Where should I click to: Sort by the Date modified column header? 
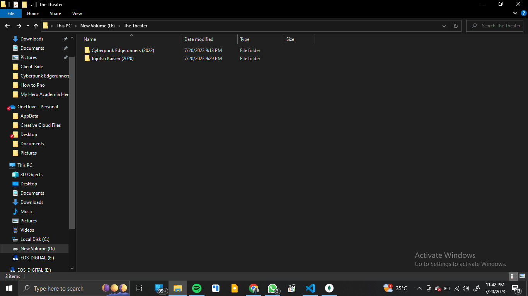(199, 39)
